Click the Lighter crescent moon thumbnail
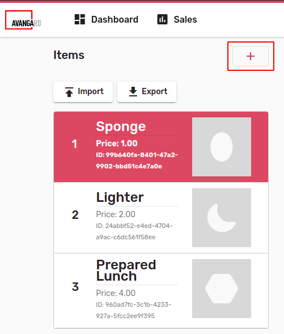The image size is (284, 334). pos(222,218)
